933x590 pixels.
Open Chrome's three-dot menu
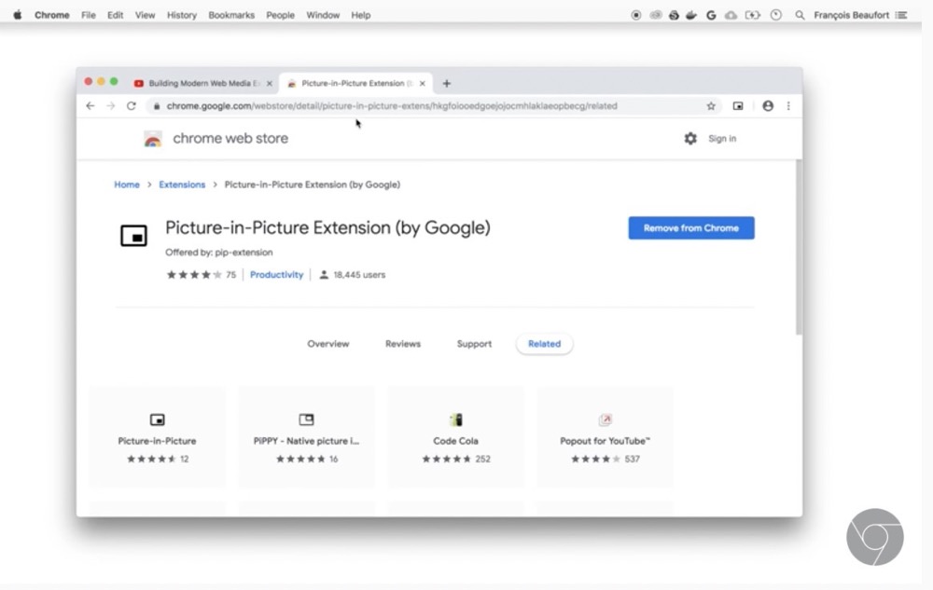[788, 106]
